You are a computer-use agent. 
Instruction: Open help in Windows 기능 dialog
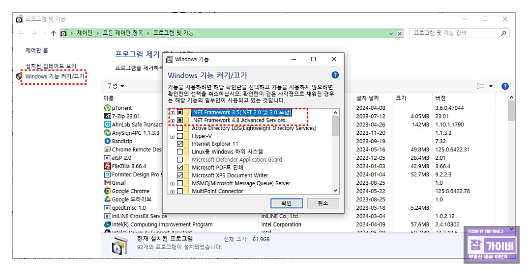(335, 75)
